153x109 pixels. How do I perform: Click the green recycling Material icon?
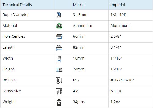point(59,26)
